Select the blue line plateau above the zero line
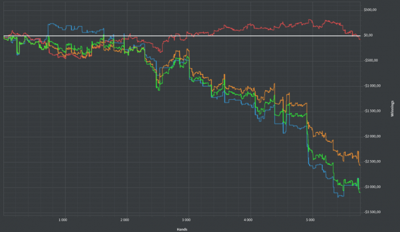The image size is (400, 232). coord(76,27)
